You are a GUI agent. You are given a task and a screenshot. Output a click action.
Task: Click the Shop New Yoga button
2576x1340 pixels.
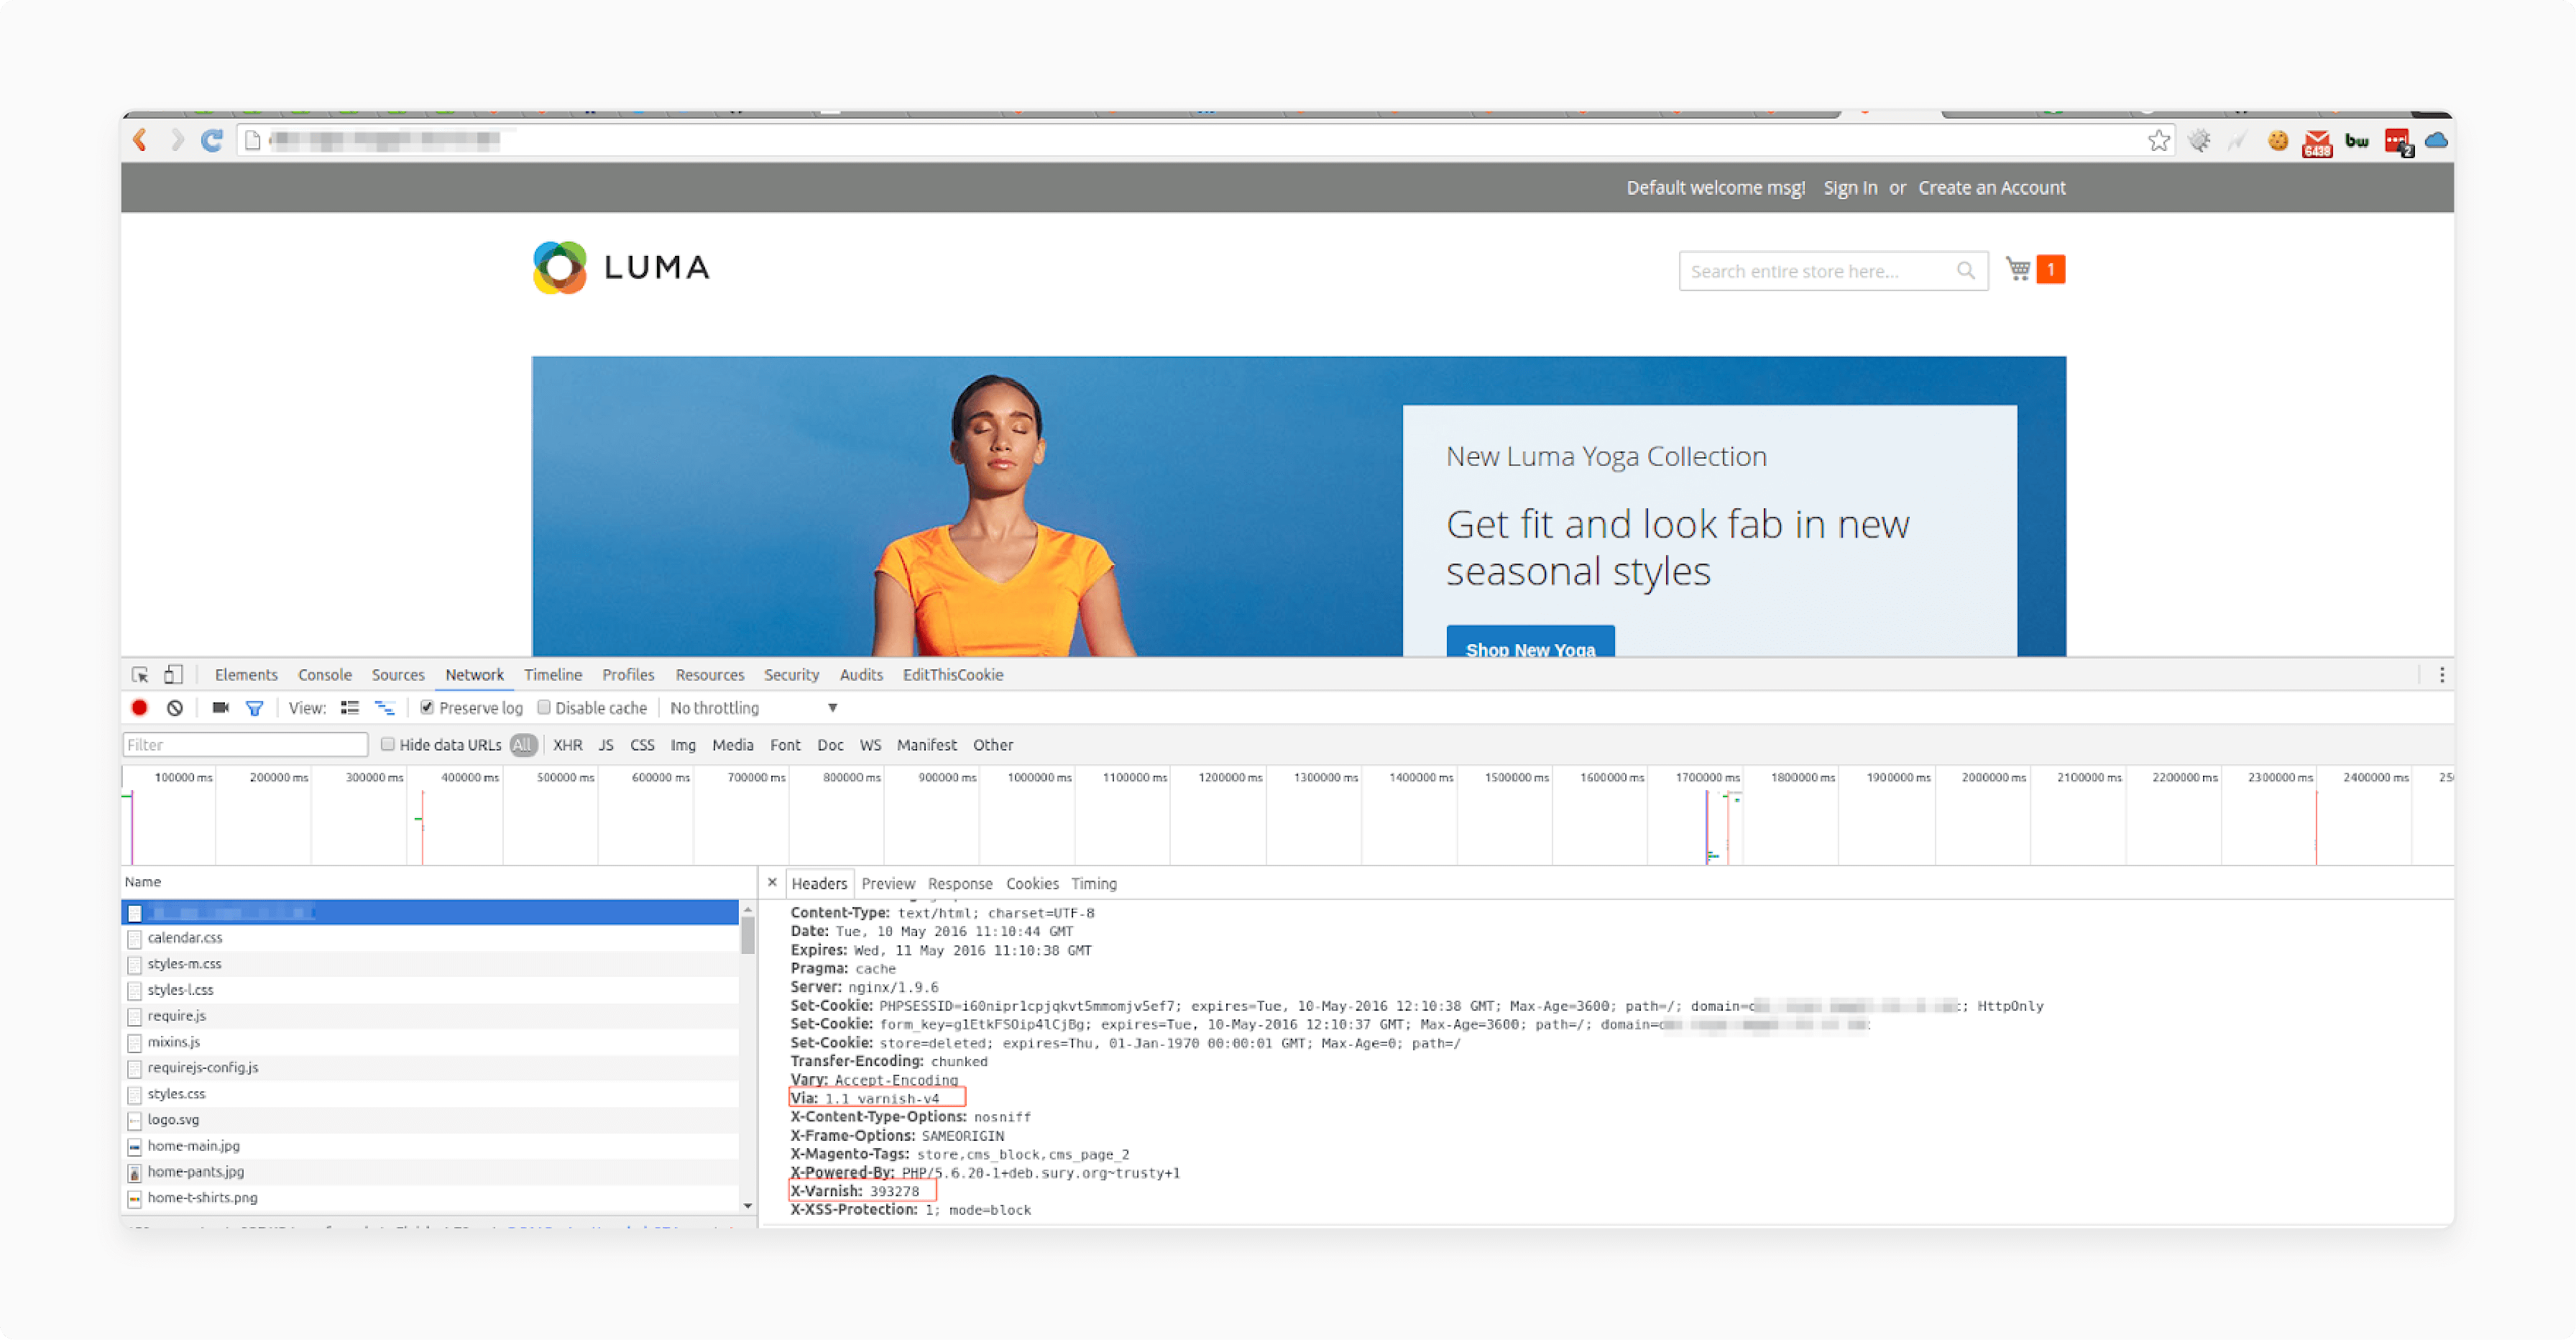[1530, 643]
